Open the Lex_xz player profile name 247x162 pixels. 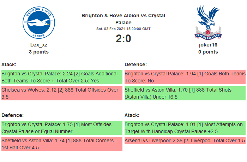tap(39, 45)
